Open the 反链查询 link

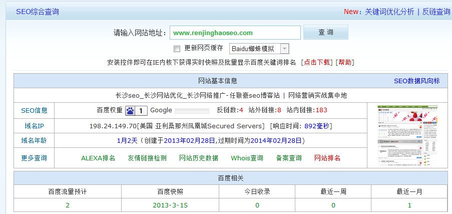[436, 12]
